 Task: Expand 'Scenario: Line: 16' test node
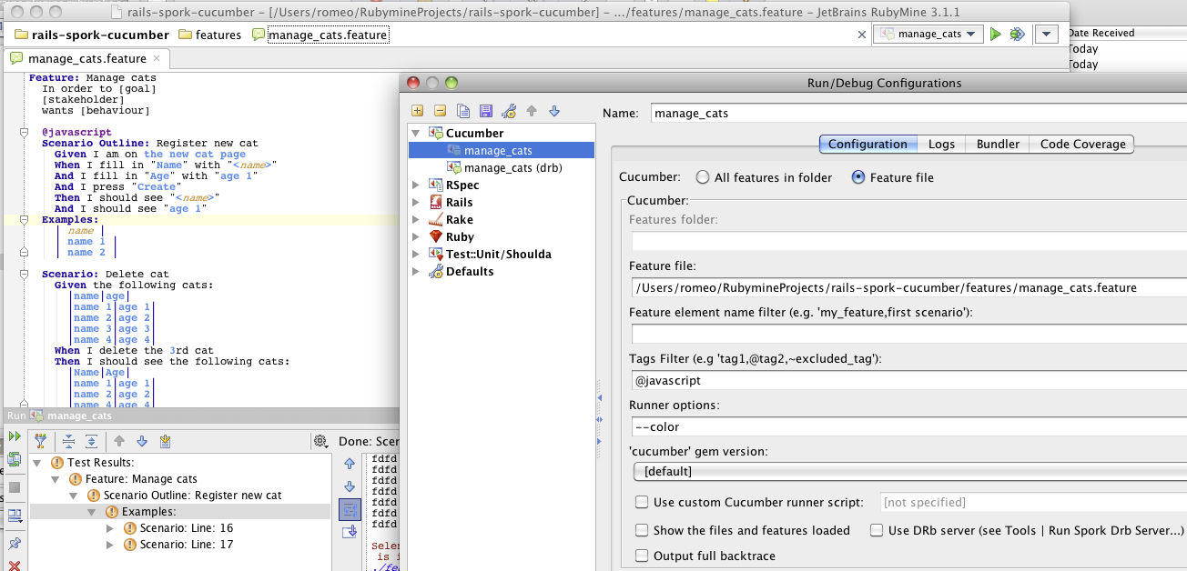pos(111,527)
